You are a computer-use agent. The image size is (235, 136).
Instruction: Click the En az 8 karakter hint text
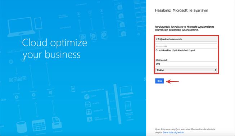tap(176, 50)
